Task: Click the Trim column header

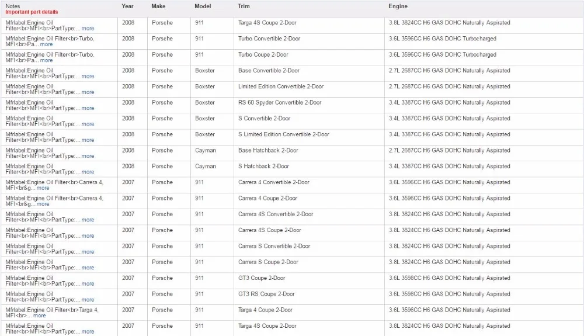Action: point(244,6)
